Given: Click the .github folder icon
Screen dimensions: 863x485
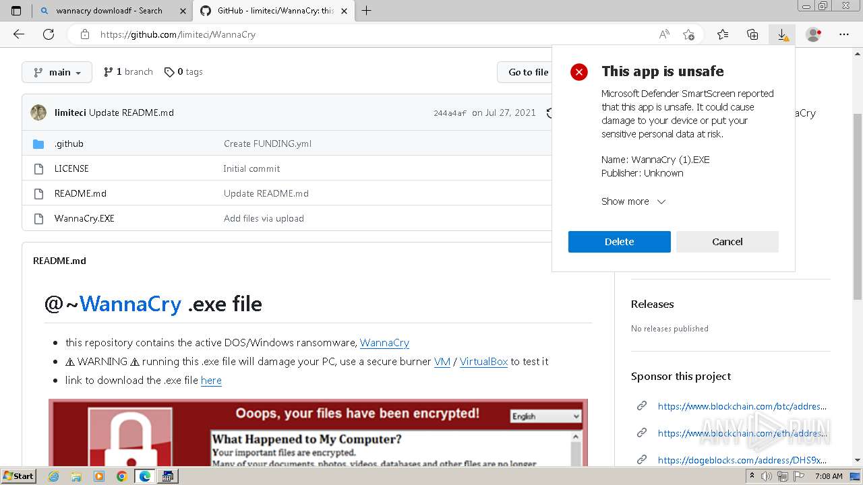Looking at the screenshot, I should [38, 143].
